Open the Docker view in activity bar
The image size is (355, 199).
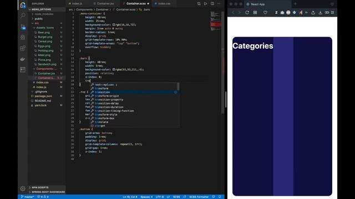(23, 59)
